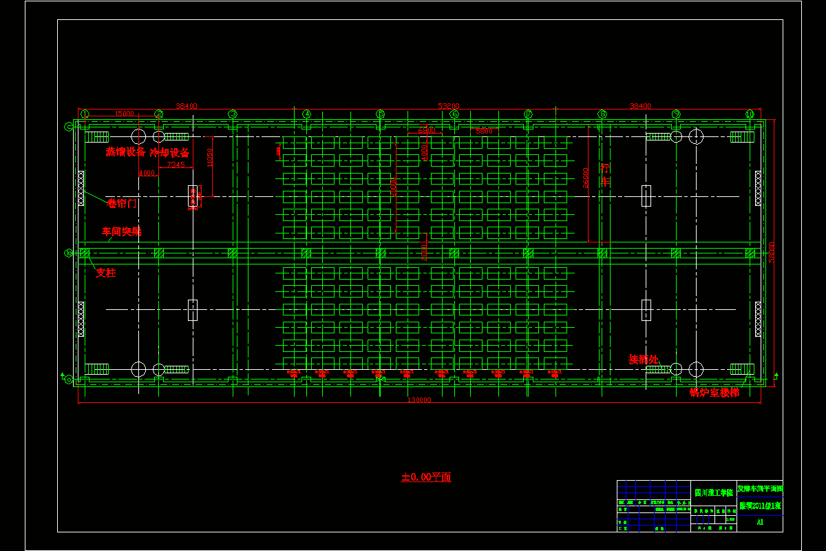Select the 38400 dimension above the 15000
Image resolution: width=826 pixels, height=551 pixels.
tap(187, 106)
